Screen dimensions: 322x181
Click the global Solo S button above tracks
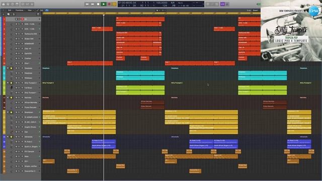pyautogui.click(x=14, y=15)
